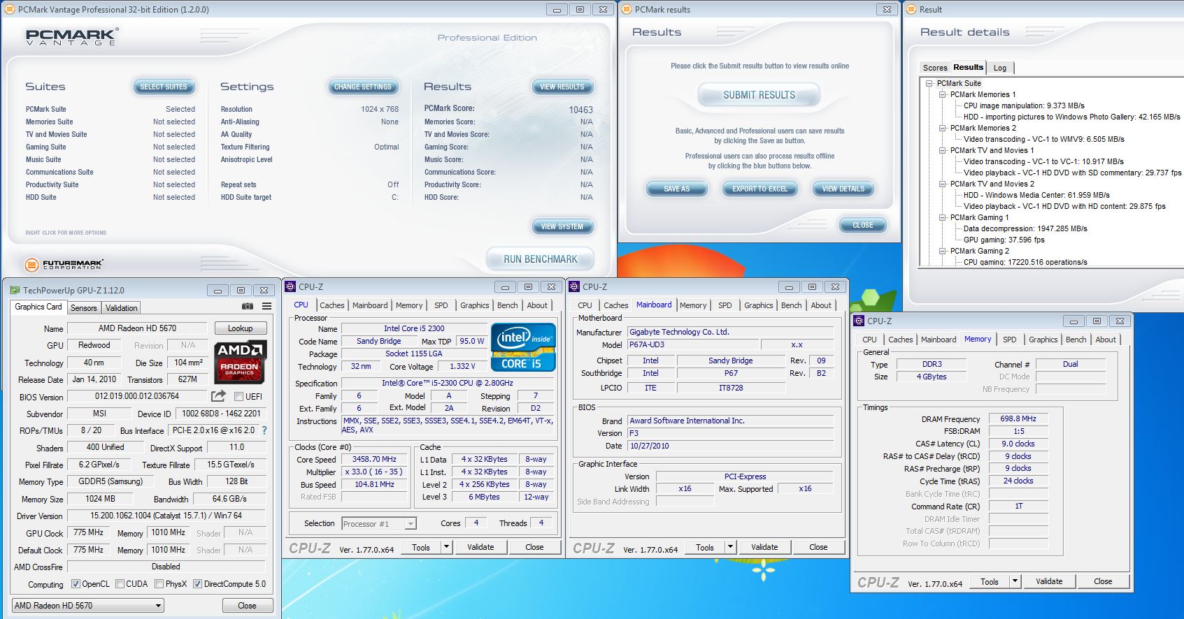Click the Resolution 1024 x 768 value

380,109
